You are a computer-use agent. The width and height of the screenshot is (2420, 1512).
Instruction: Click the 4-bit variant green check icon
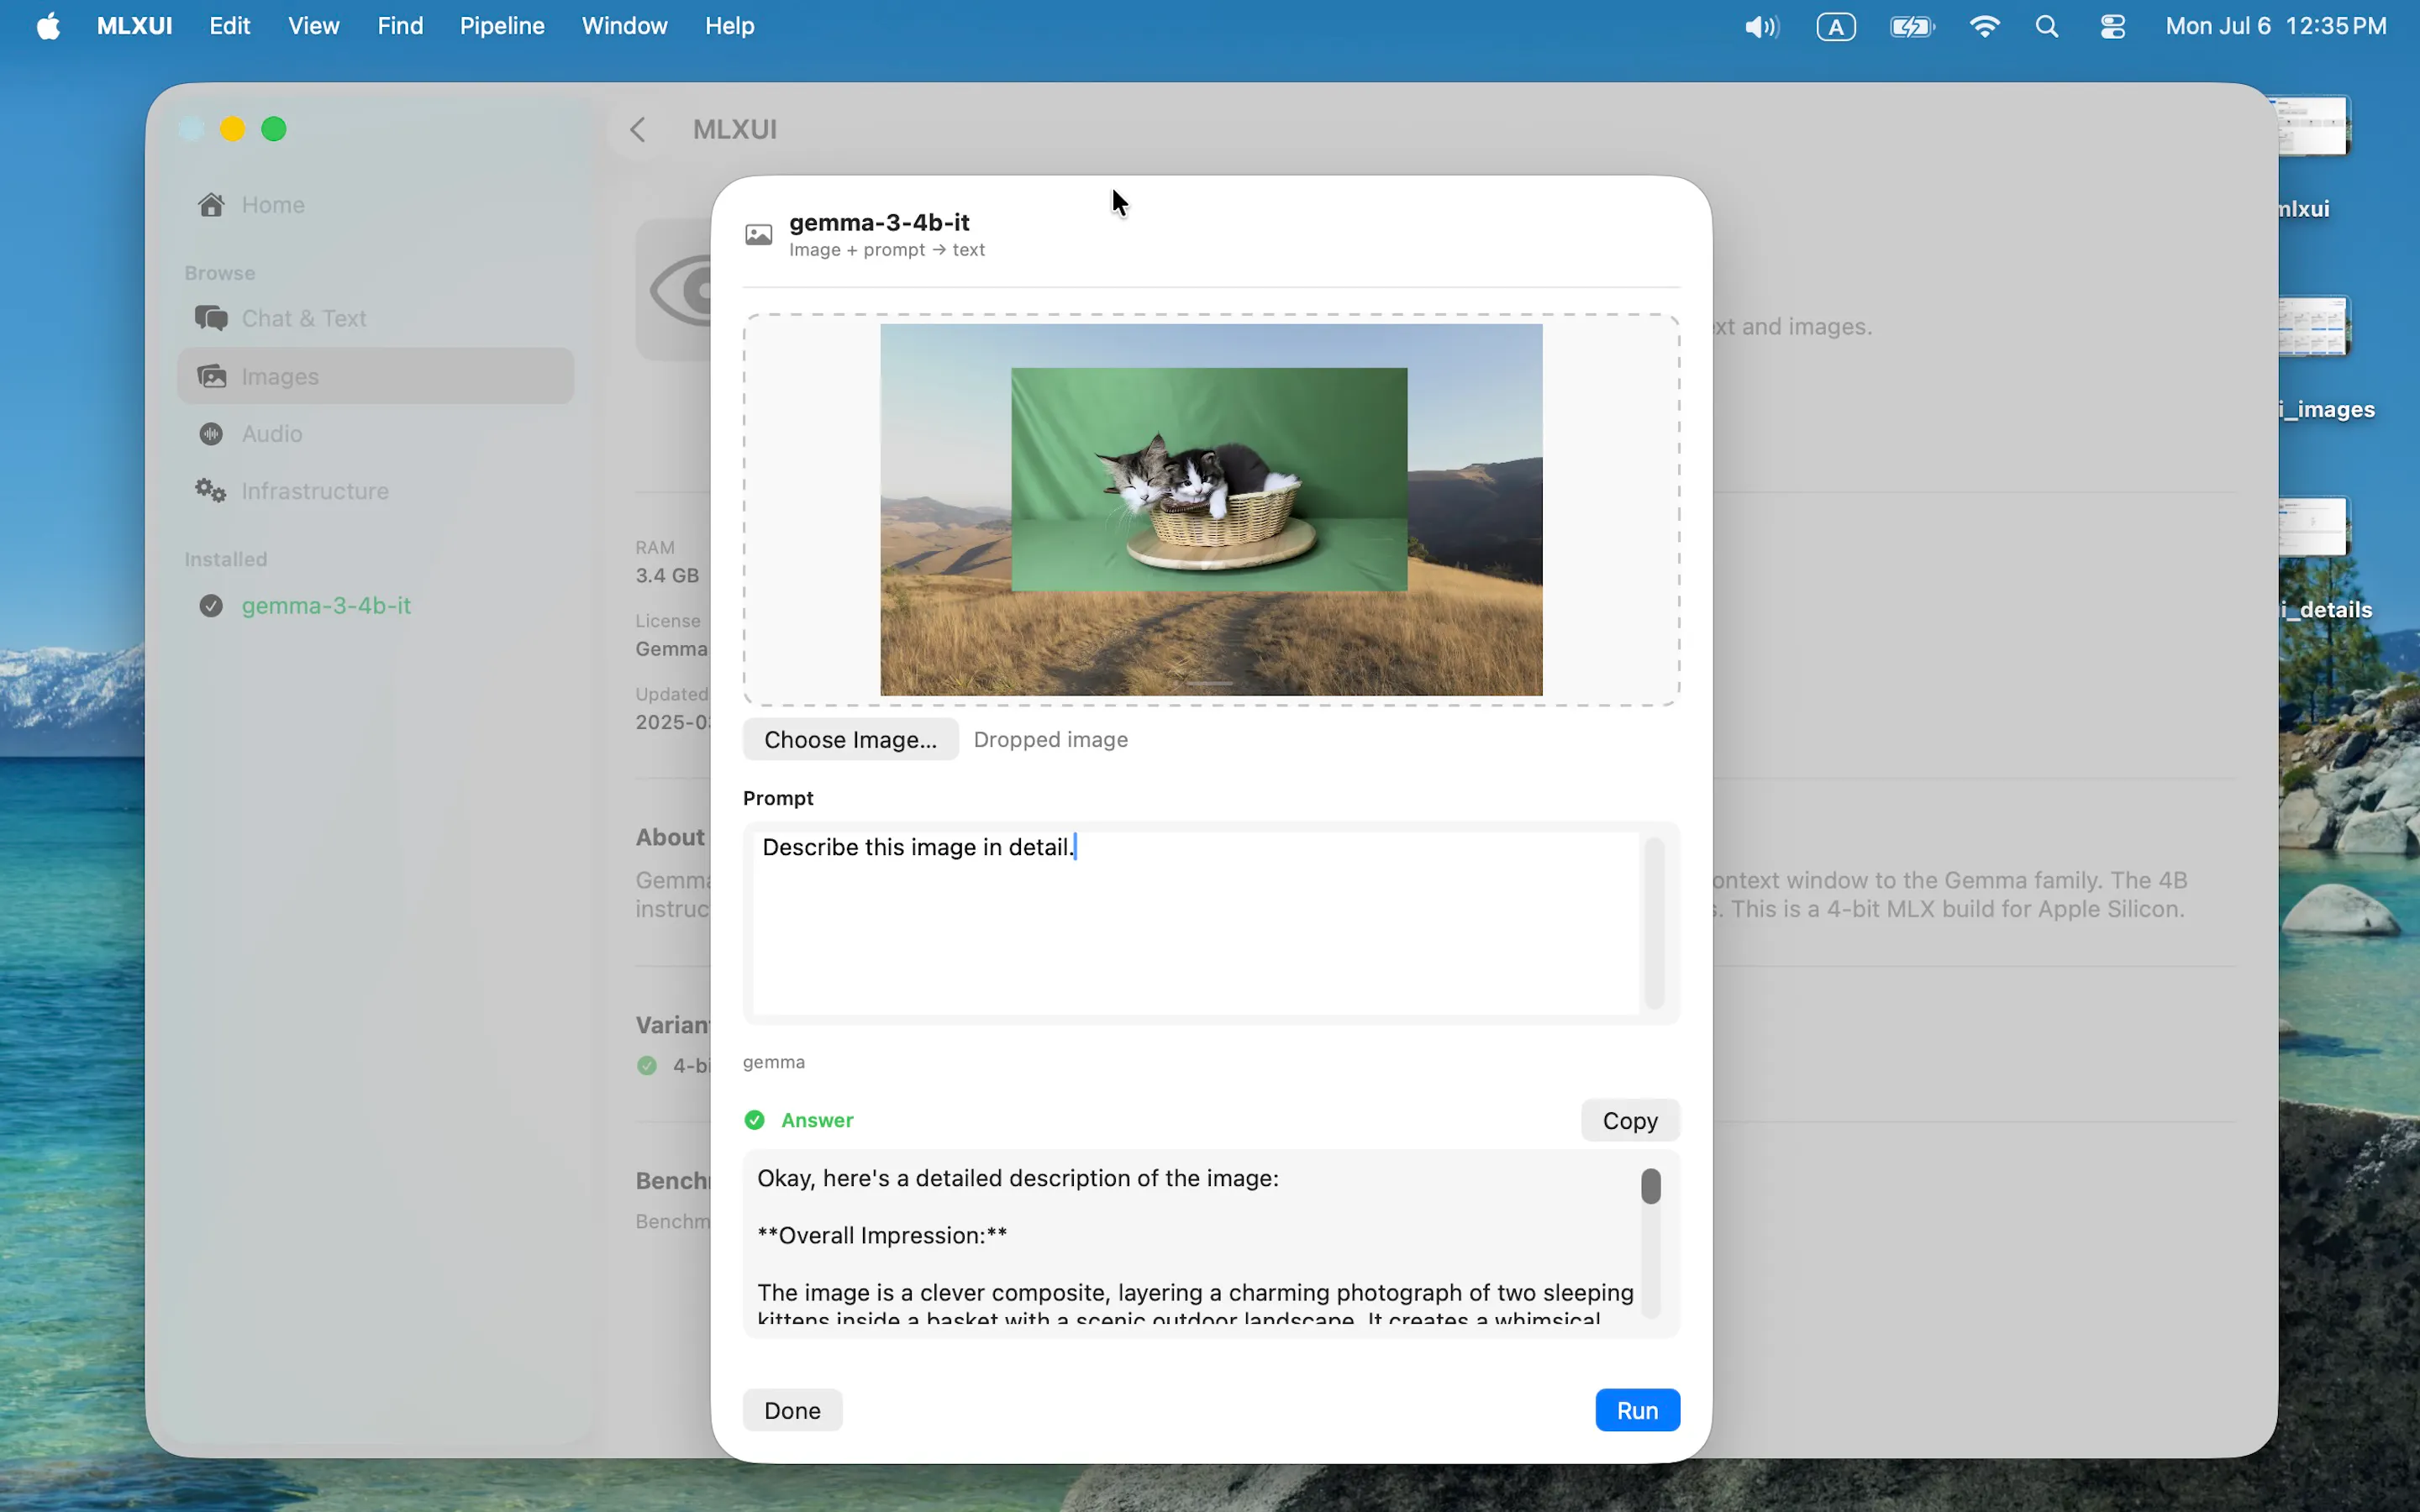pyautogui.click(x=647, y=1066)
